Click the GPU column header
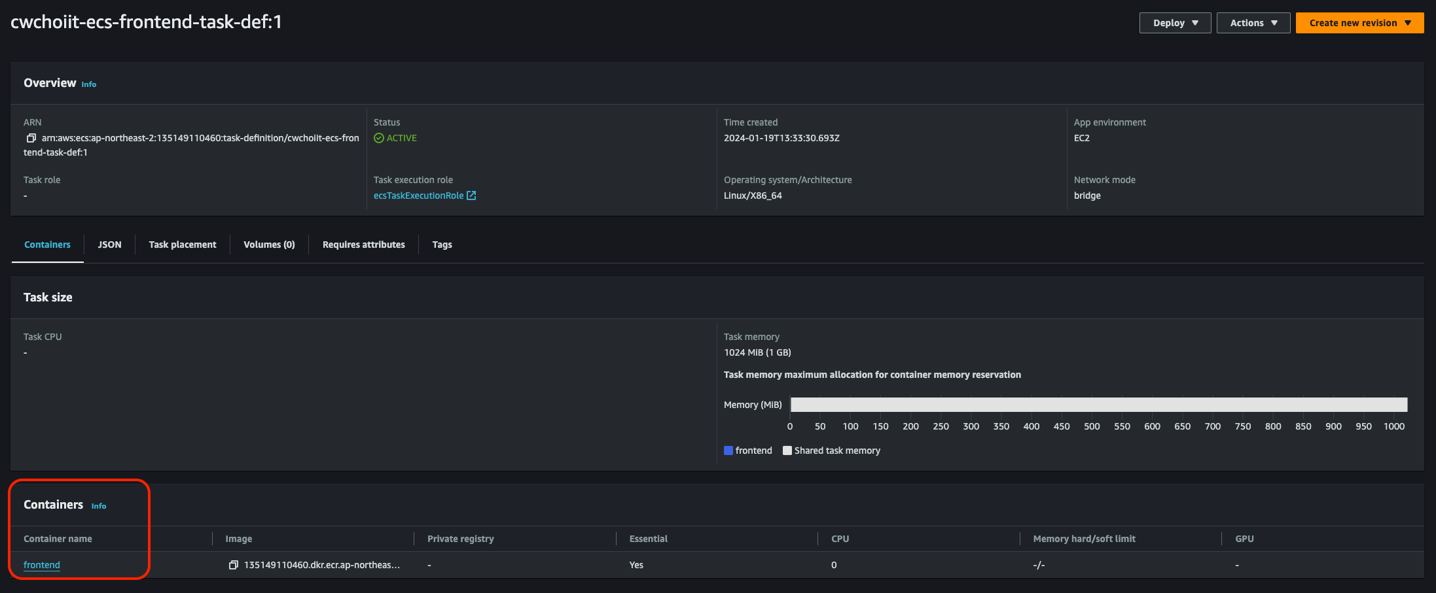The height and width of the screenshot is (593, 1436). click(1244, 539)
